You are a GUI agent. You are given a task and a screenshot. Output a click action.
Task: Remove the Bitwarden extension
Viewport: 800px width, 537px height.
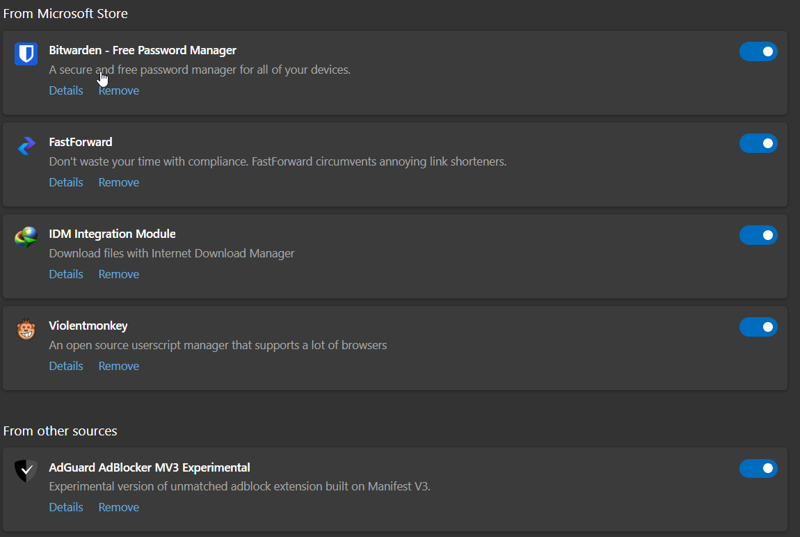pos(119,90)
